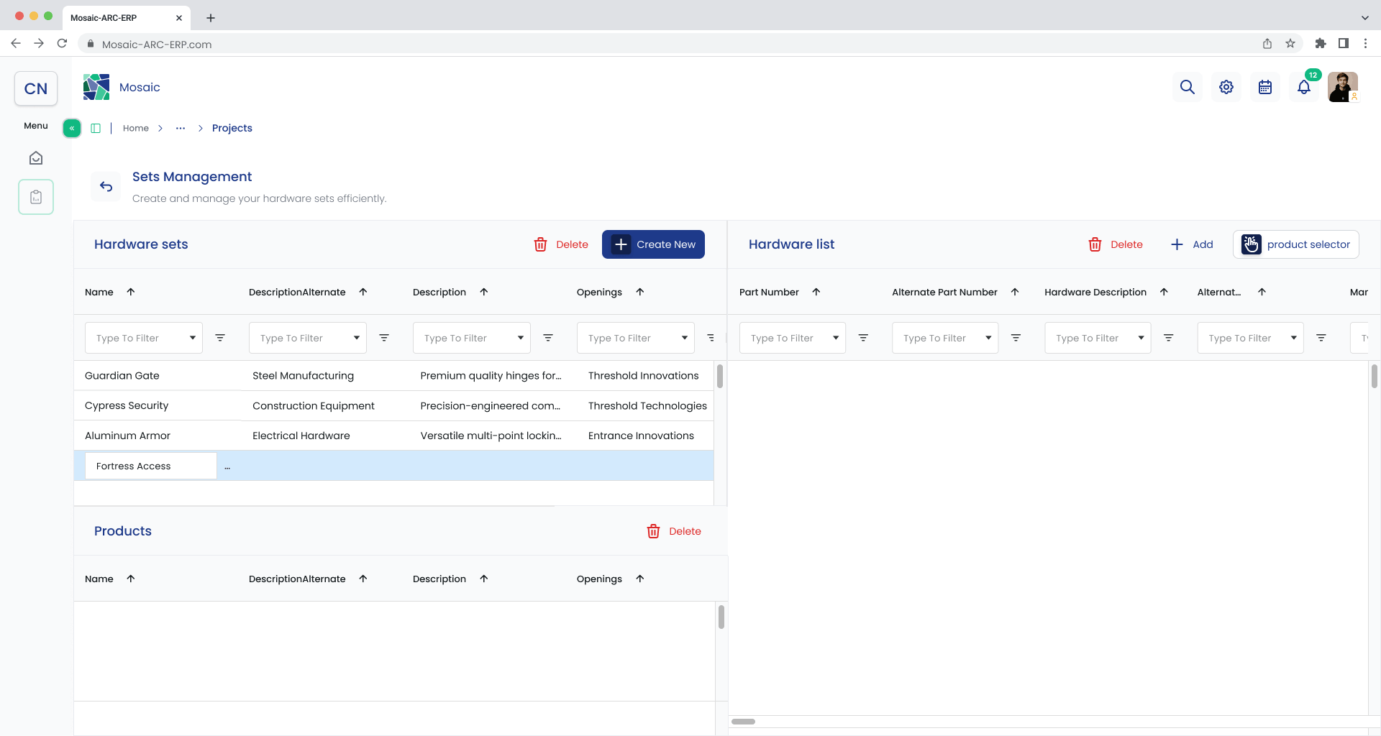Select the Cypress Security row
This screenshot has width=1381, height=736.
pos(393,406)
